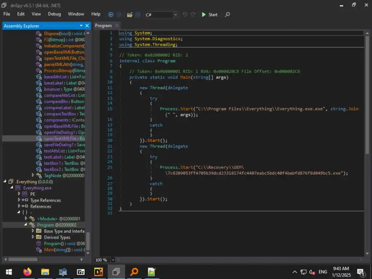
Task: Open the File menu
Action: pyautogui.click(x=7, y=14)
